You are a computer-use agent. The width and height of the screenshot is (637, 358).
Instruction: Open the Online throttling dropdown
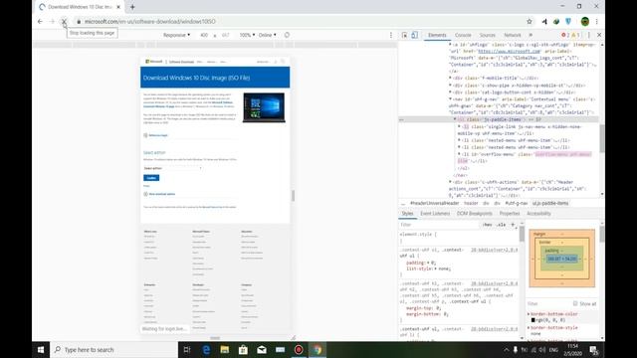click(x=268, y=35)
